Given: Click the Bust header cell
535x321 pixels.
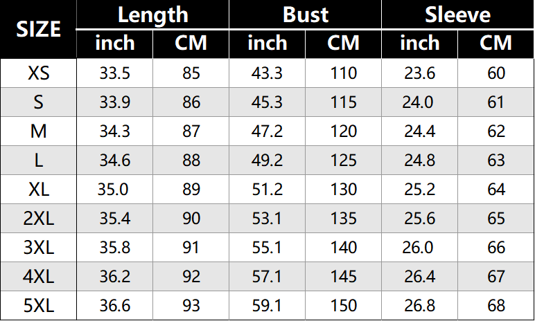Looking at the screenshot, I should [305, 15].
